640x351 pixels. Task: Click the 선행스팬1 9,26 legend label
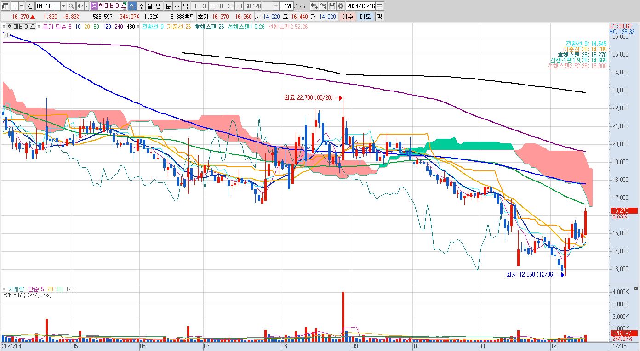pos(246,27)
